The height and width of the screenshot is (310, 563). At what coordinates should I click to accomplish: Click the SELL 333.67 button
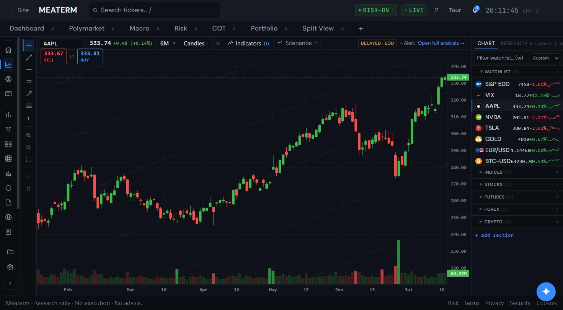[54, 56]
